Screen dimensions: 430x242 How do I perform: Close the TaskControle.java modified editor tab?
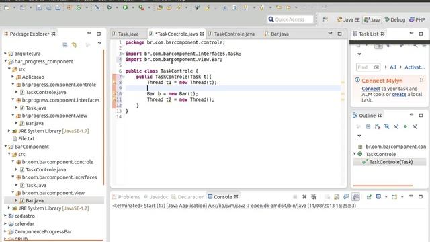tap(202, 34)
